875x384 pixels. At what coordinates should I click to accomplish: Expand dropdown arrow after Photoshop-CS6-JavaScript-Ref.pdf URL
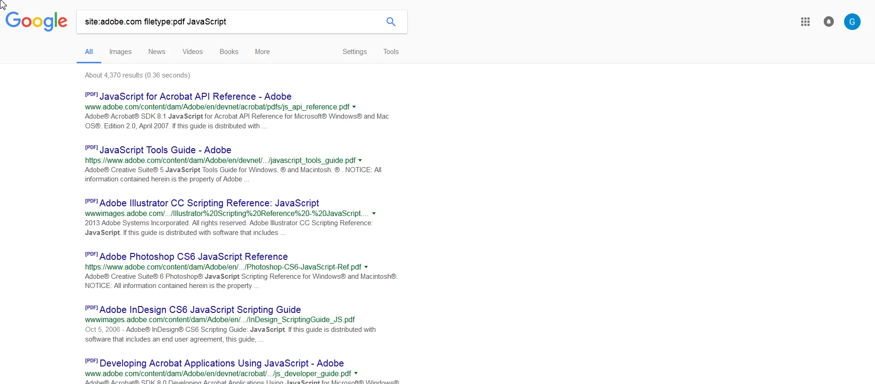(x=367, y=267)
